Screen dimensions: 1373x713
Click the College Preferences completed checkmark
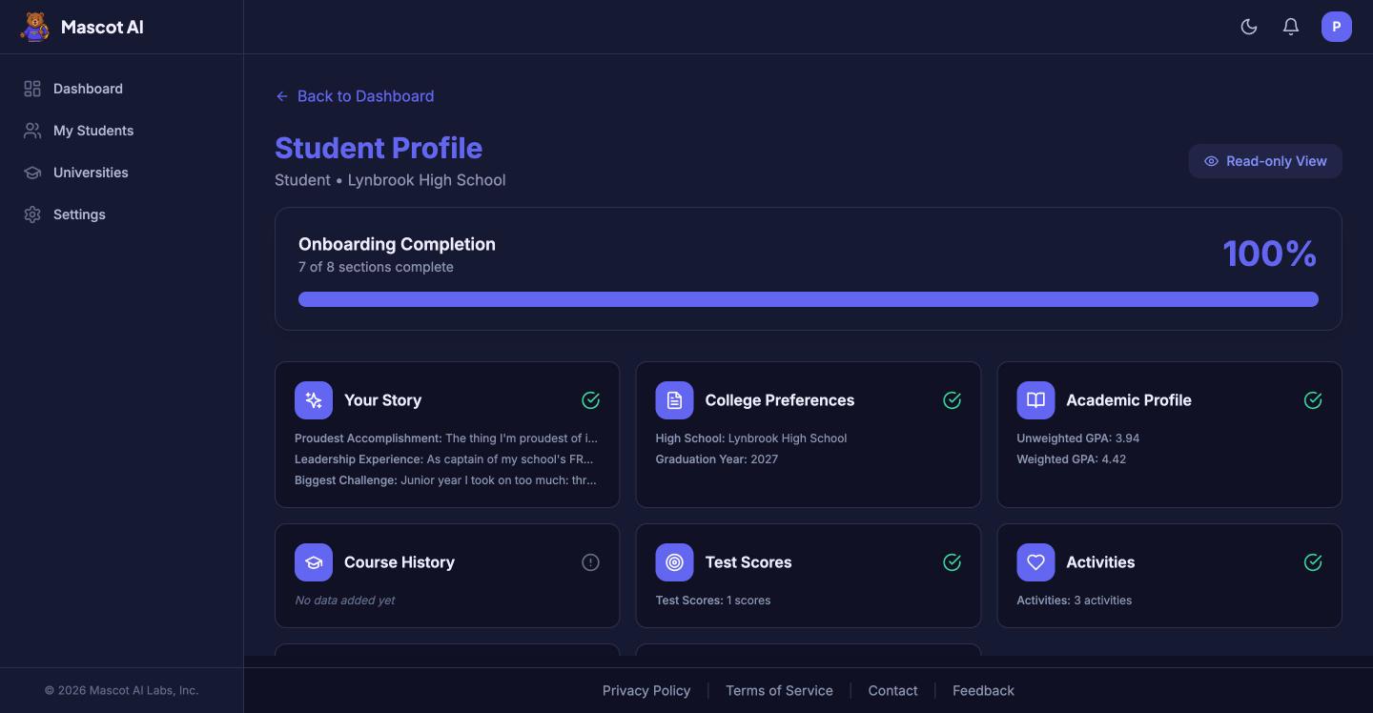click(x=953, y=400)
